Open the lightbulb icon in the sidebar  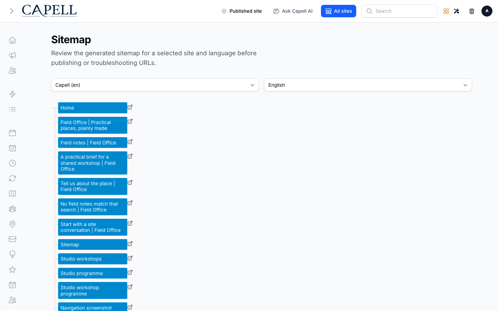click(x=12, y=254)
